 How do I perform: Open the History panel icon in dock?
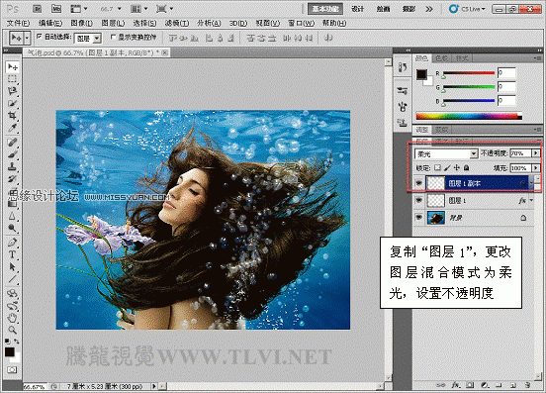coord(403,67)
